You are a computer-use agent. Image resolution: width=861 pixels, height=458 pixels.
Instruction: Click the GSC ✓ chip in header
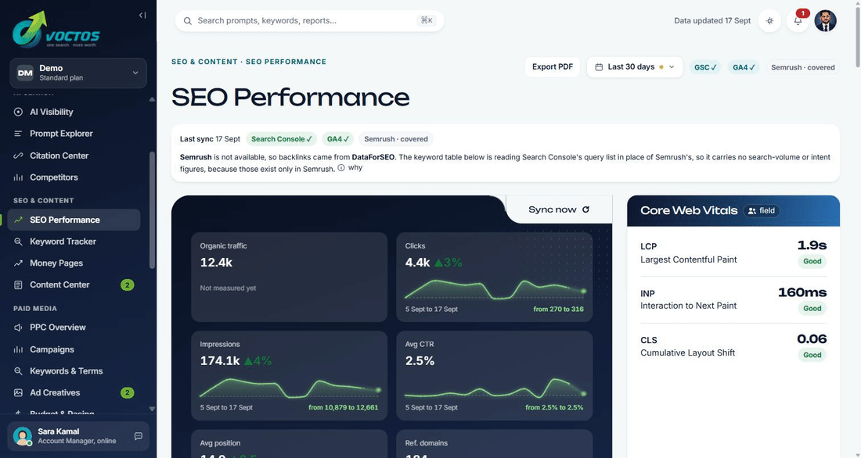coord(705,67)
